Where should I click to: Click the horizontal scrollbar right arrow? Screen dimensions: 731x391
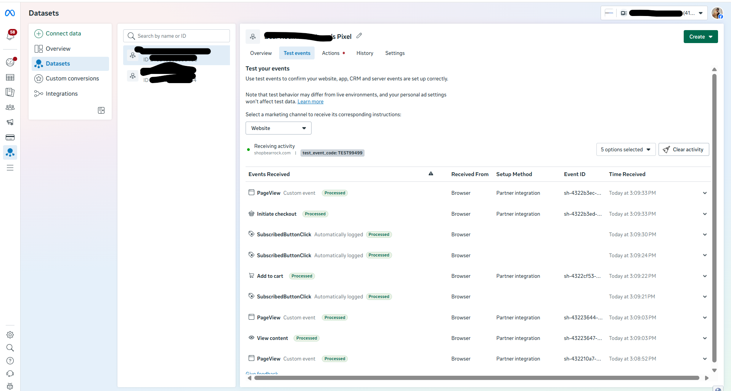tap(707, 378)
